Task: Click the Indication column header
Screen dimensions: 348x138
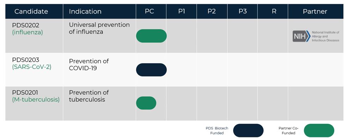Action: click(x=85, y=12)
